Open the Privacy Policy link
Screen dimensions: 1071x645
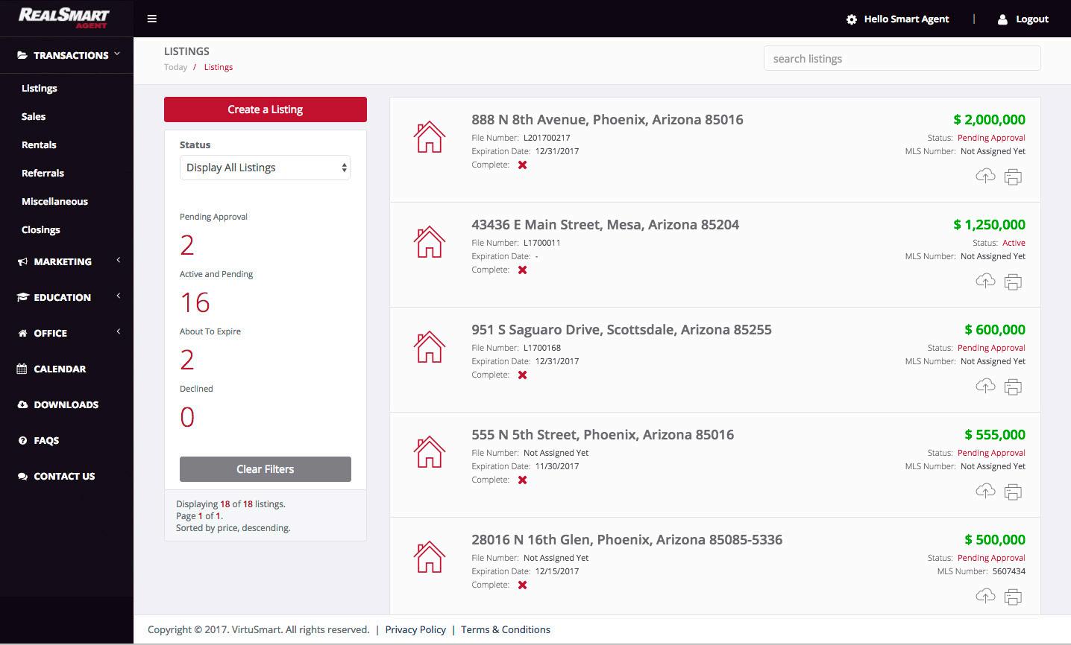pos(415,629)
